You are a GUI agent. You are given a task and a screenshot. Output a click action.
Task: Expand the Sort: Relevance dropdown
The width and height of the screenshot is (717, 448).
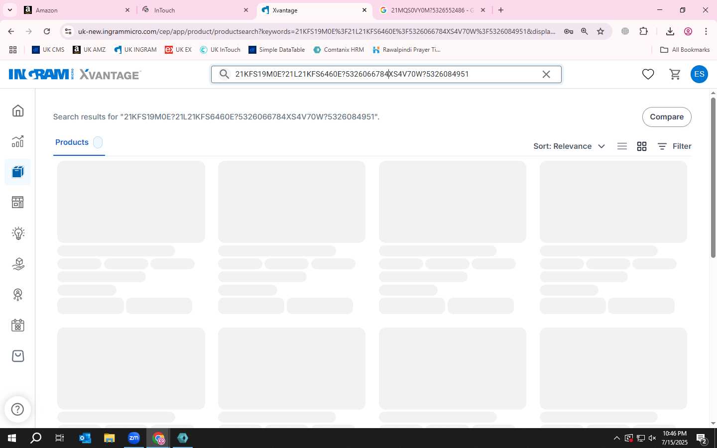click(569, 146)
